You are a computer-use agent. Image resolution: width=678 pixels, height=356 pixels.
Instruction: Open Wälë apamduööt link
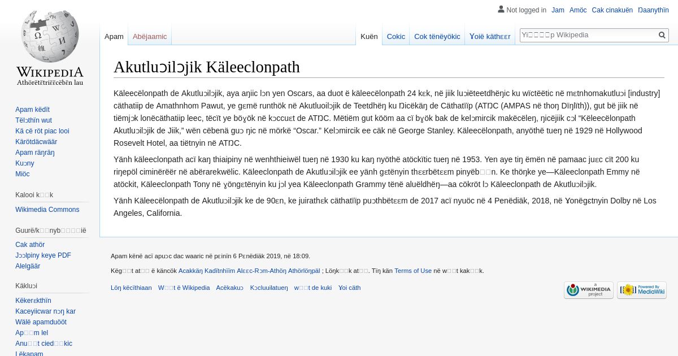pos(41,322)
